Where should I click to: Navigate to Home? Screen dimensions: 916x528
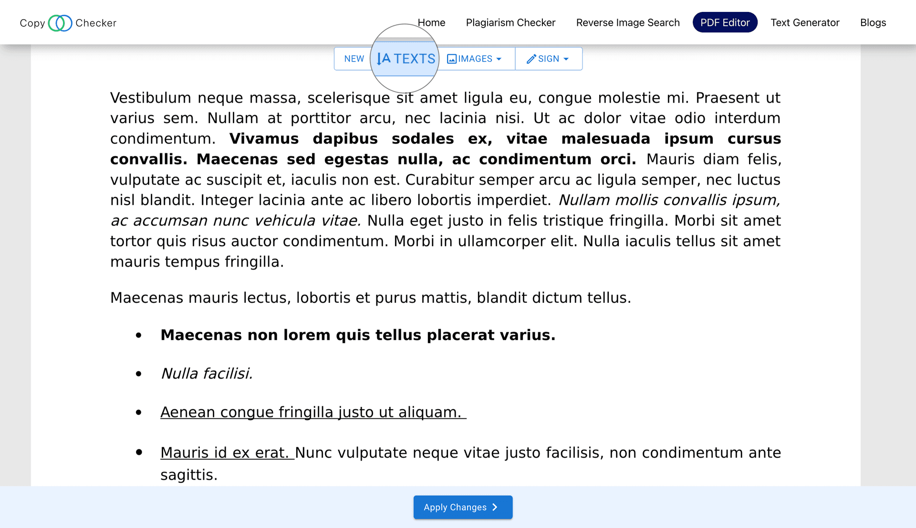pyautogui.click(x=431, y=22)
